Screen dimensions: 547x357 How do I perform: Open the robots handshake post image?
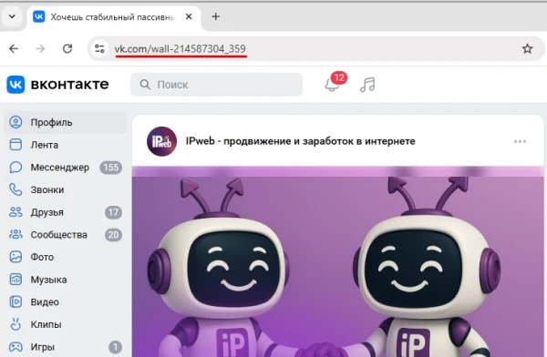[x=337, y=261]
